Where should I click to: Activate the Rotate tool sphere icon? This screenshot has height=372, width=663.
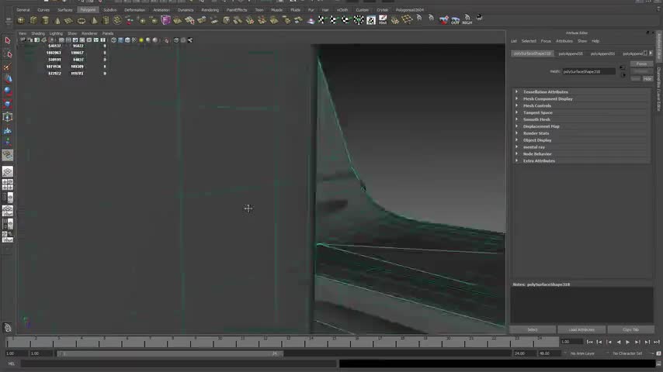tap(7, 91)
